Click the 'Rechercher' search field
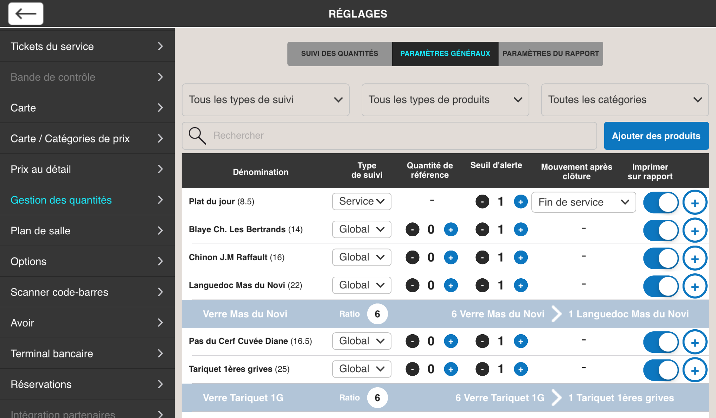This screenshot has height=418, width=716. 389,136
